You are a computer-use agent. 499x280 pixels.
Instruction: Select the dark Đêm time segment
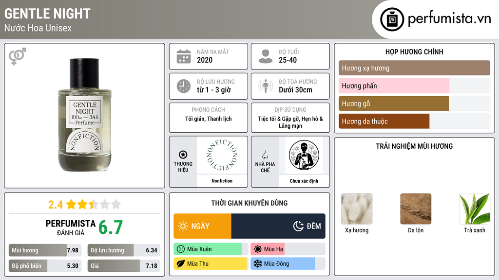(x=278, y=226)
